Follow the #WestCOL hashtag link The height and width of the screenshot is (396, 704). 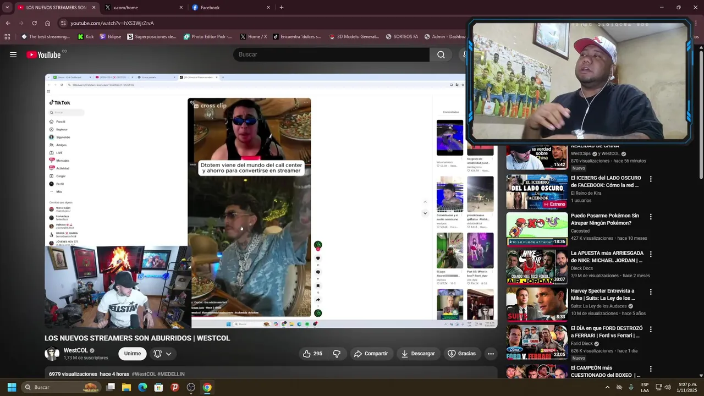point(144,374)
